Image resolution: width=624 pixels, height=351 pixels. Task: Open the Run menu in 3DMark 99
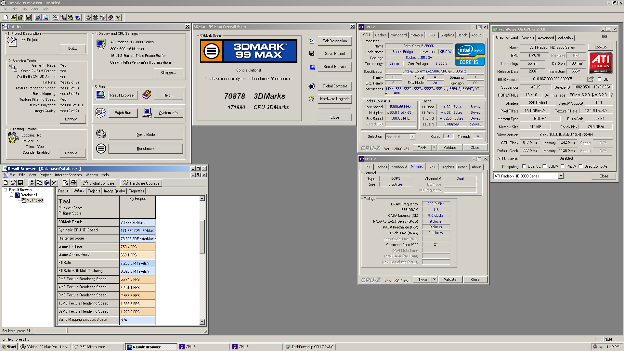coord(24,9)
